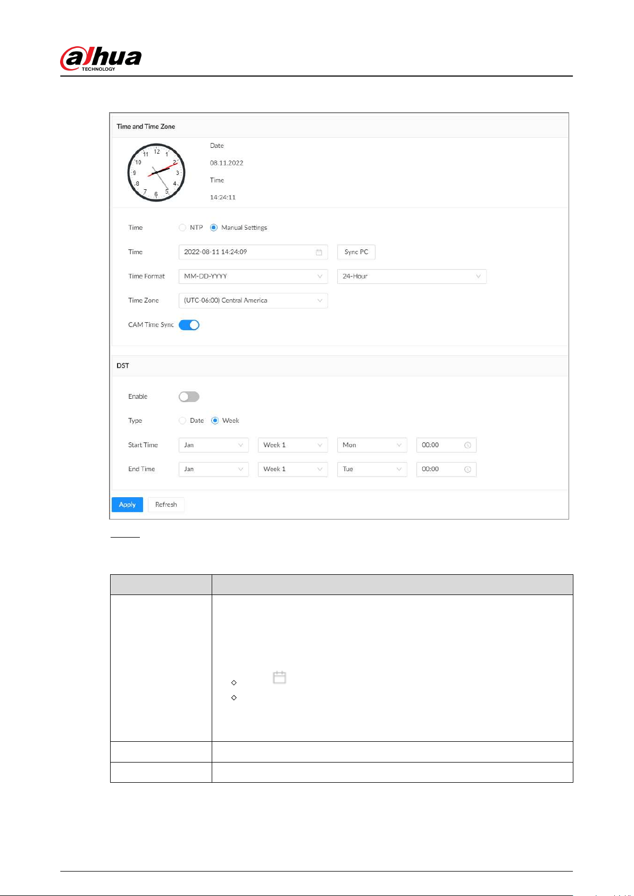This screenshot has height=896, width=634.
Task: Click the calendar icon in Time field
Action: pyautogui.click(x=319, y=253)
